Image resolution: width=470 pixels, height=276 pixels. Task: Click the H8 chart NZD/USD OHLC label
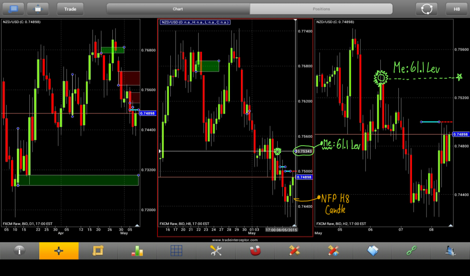(x=195, y=22)
